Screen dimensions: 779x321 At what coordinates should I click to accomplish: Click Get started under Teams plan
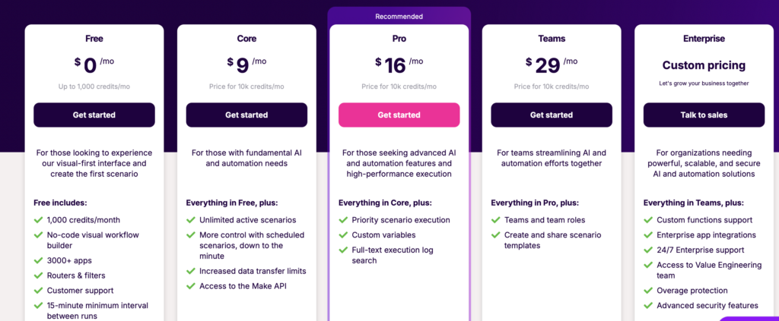552,115
